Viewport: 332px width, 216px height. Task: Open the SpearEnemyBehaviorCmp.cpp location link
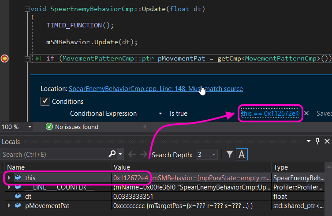tap(155, 88)
